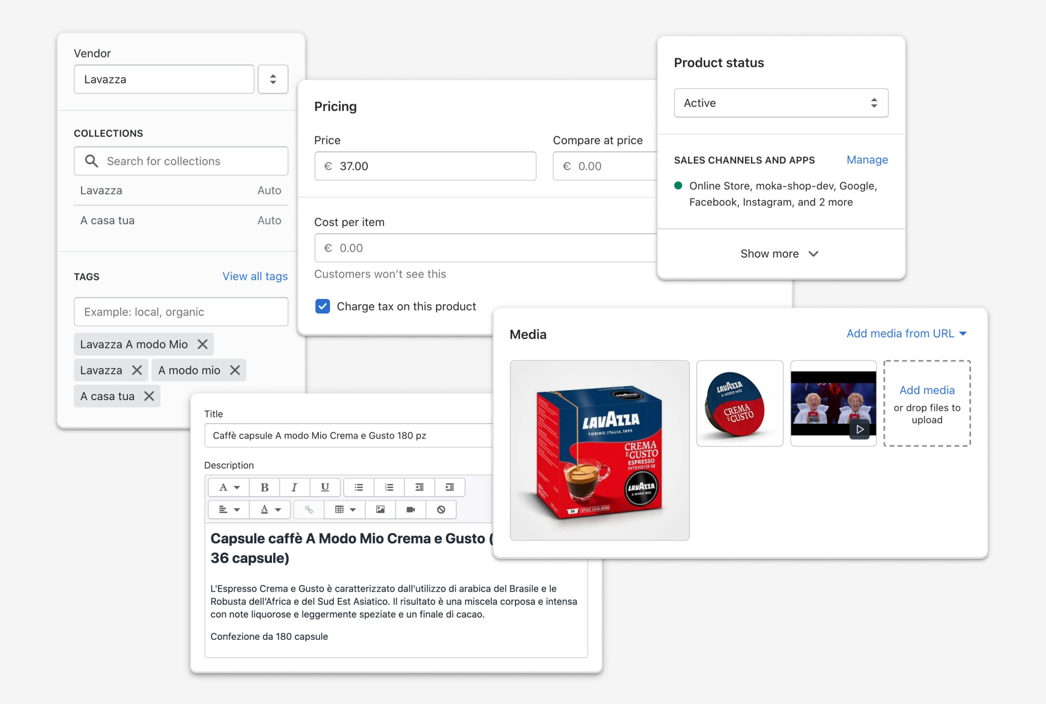Click the 'Search for collections' field

181,161
